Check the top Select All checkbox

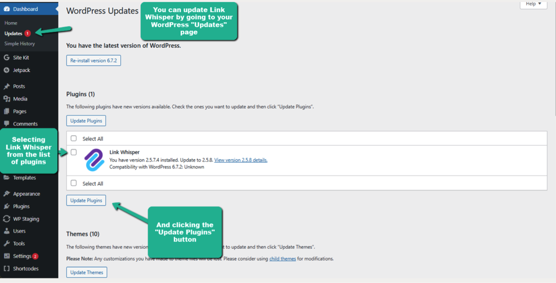[74, 138]
